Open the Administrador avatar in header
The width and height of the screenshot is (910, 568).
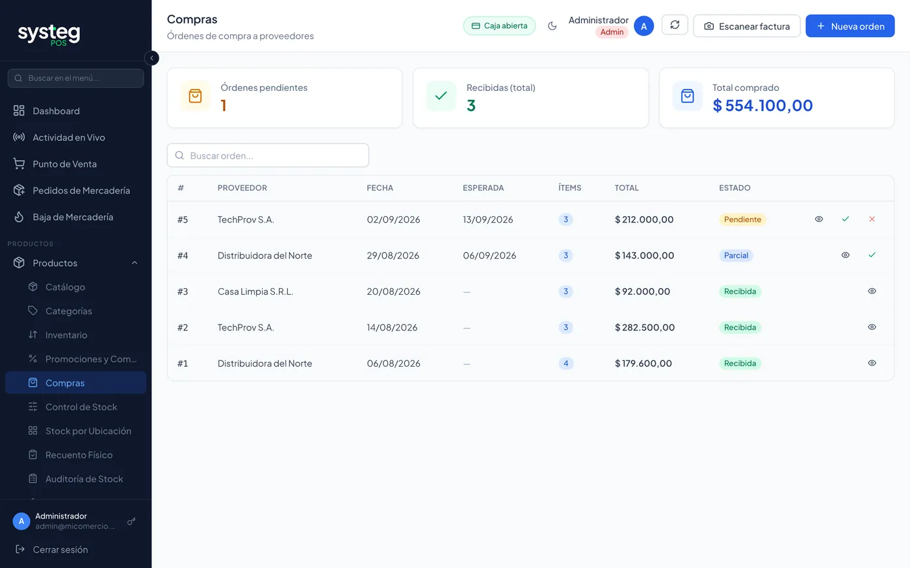point(643,26)
